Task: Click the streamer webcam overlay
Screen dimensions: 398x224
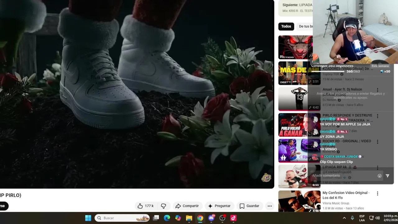Action: point(355,32)
